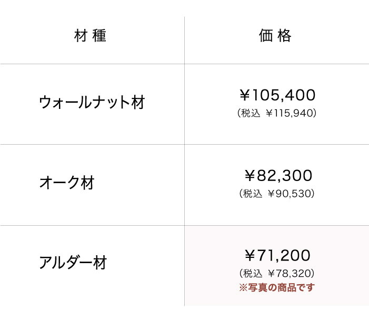
Task: Select the オーク材 row label
Action: pos(67,183)
